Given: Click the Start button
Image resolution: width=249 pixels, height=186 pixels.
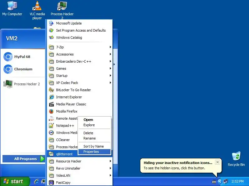Looking at the screenshot, I should 15,181.
